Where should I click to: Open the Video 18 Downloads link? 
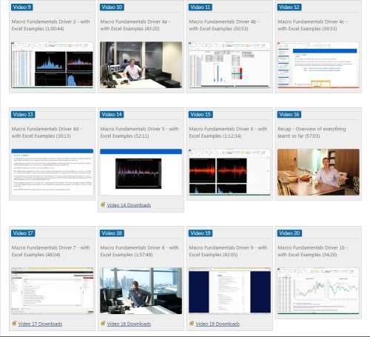(129, 324)
